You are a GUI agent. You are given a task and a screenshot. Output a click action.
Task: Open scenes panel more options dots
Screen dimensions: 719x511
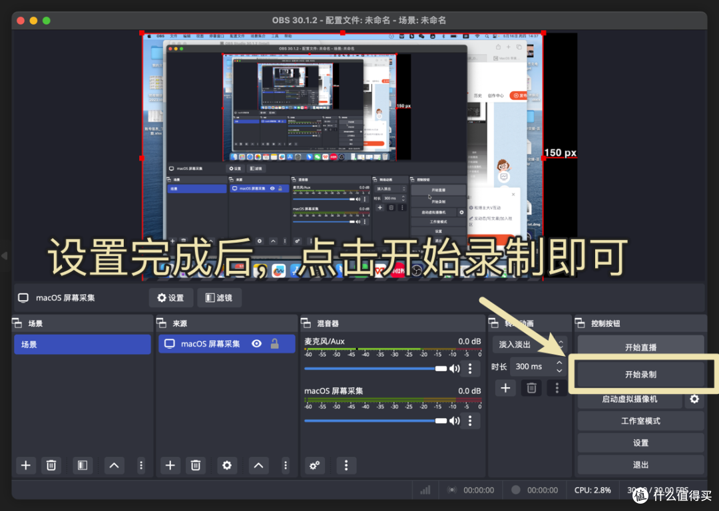pyautogui.click(x=140, y=465)
